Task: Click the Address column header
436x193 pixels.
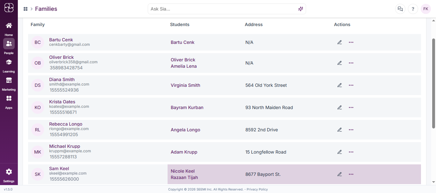Action: click(x=254, y=24)
